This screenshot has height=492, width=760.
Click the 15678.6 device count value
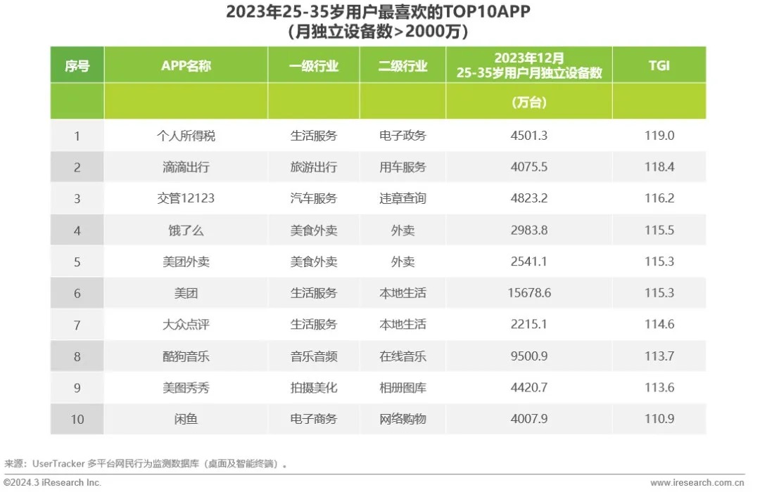tap(529, 293)
